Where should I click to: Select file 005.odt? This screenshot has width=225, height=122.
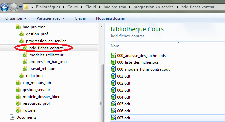coord(124,104)
